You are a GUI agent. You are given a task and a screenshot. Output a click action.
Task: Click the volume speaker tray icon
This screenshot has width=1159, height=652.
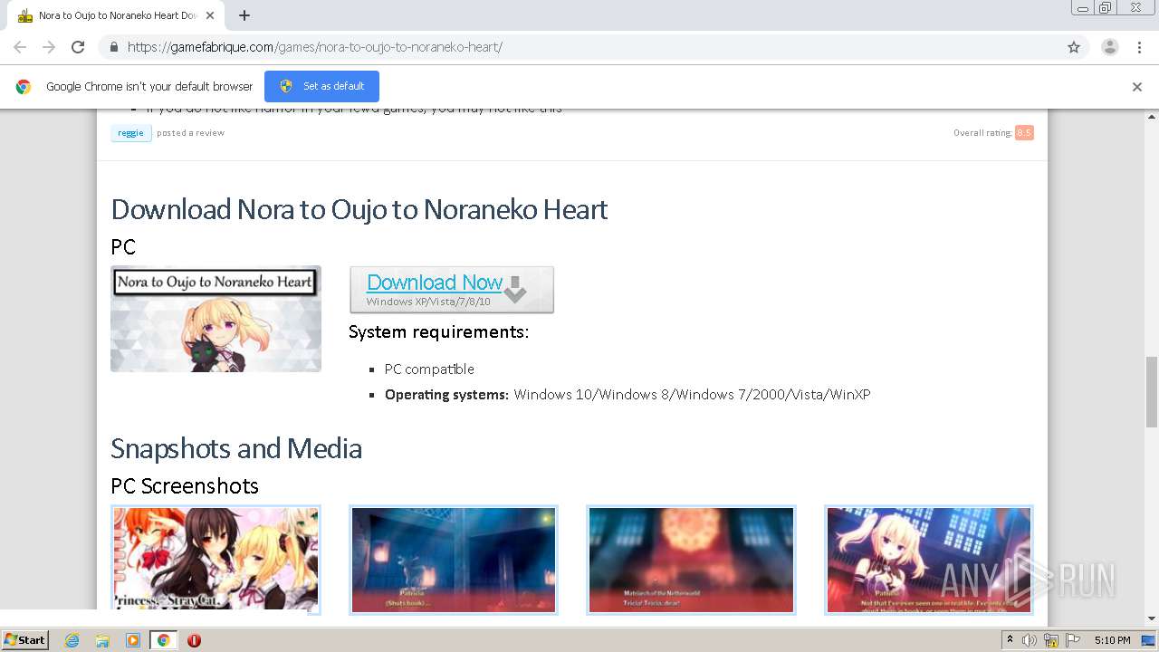click(x=1029, y=640)
